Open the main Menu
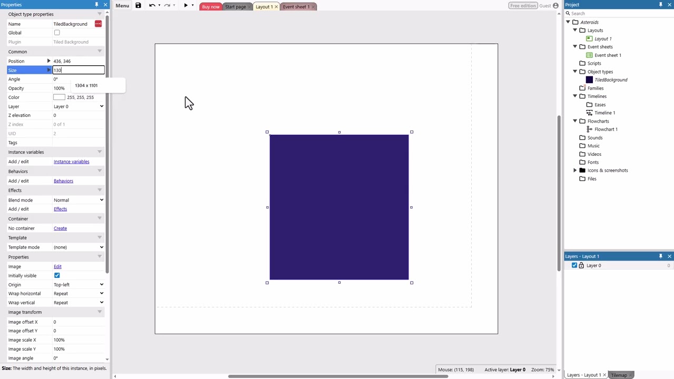The image size is (674, 379). [x=122, y=6]
